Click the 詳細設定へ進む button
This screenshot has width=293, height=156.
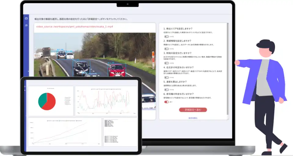[x=193, y=110]
